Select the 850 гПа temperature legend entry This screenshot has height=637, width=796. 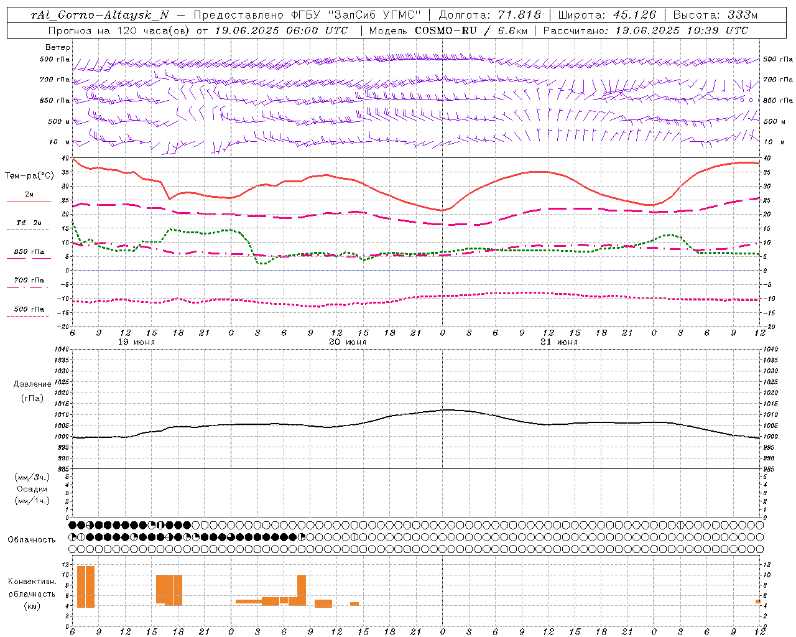(x=29, y=252)
